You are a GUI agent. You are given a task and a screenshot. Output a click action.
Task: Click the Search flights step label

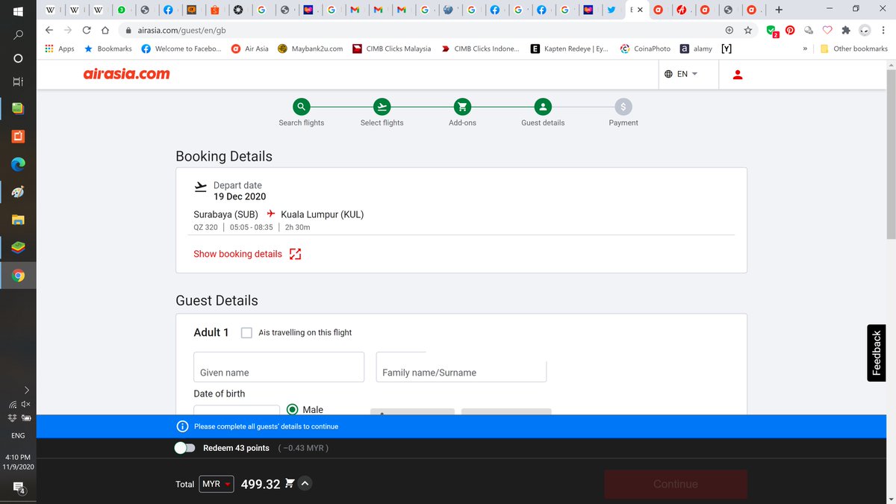point(301,122)
